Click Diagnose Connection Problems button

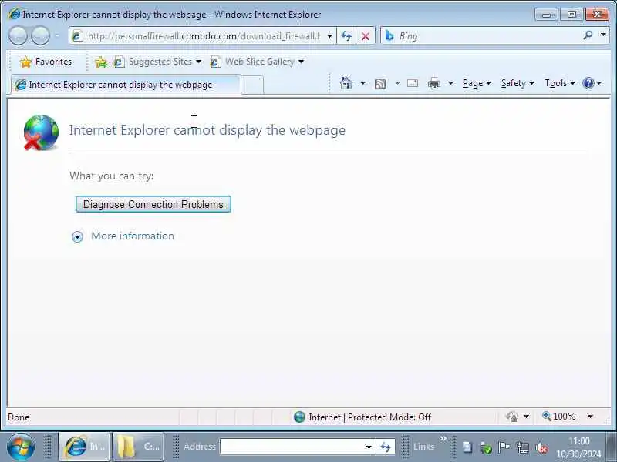click(x=153, y=204)
